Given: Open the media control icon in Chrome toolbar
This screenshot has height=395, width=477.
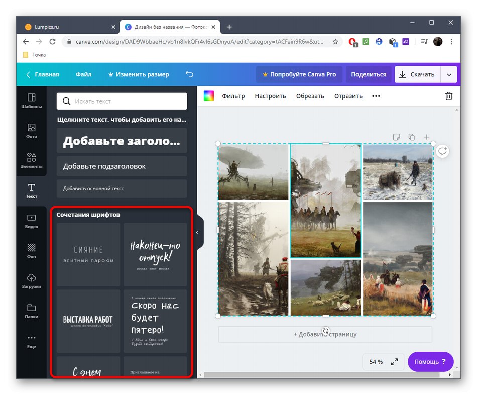Looking at the screenshot, I should [x=424, y=41].
